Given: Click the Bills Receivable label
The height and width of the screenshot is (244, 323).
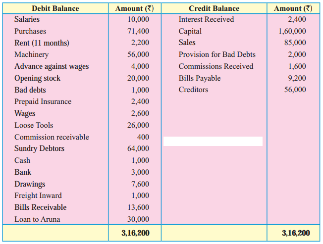Looking at the screenshot, I should (x=41, y=207).
